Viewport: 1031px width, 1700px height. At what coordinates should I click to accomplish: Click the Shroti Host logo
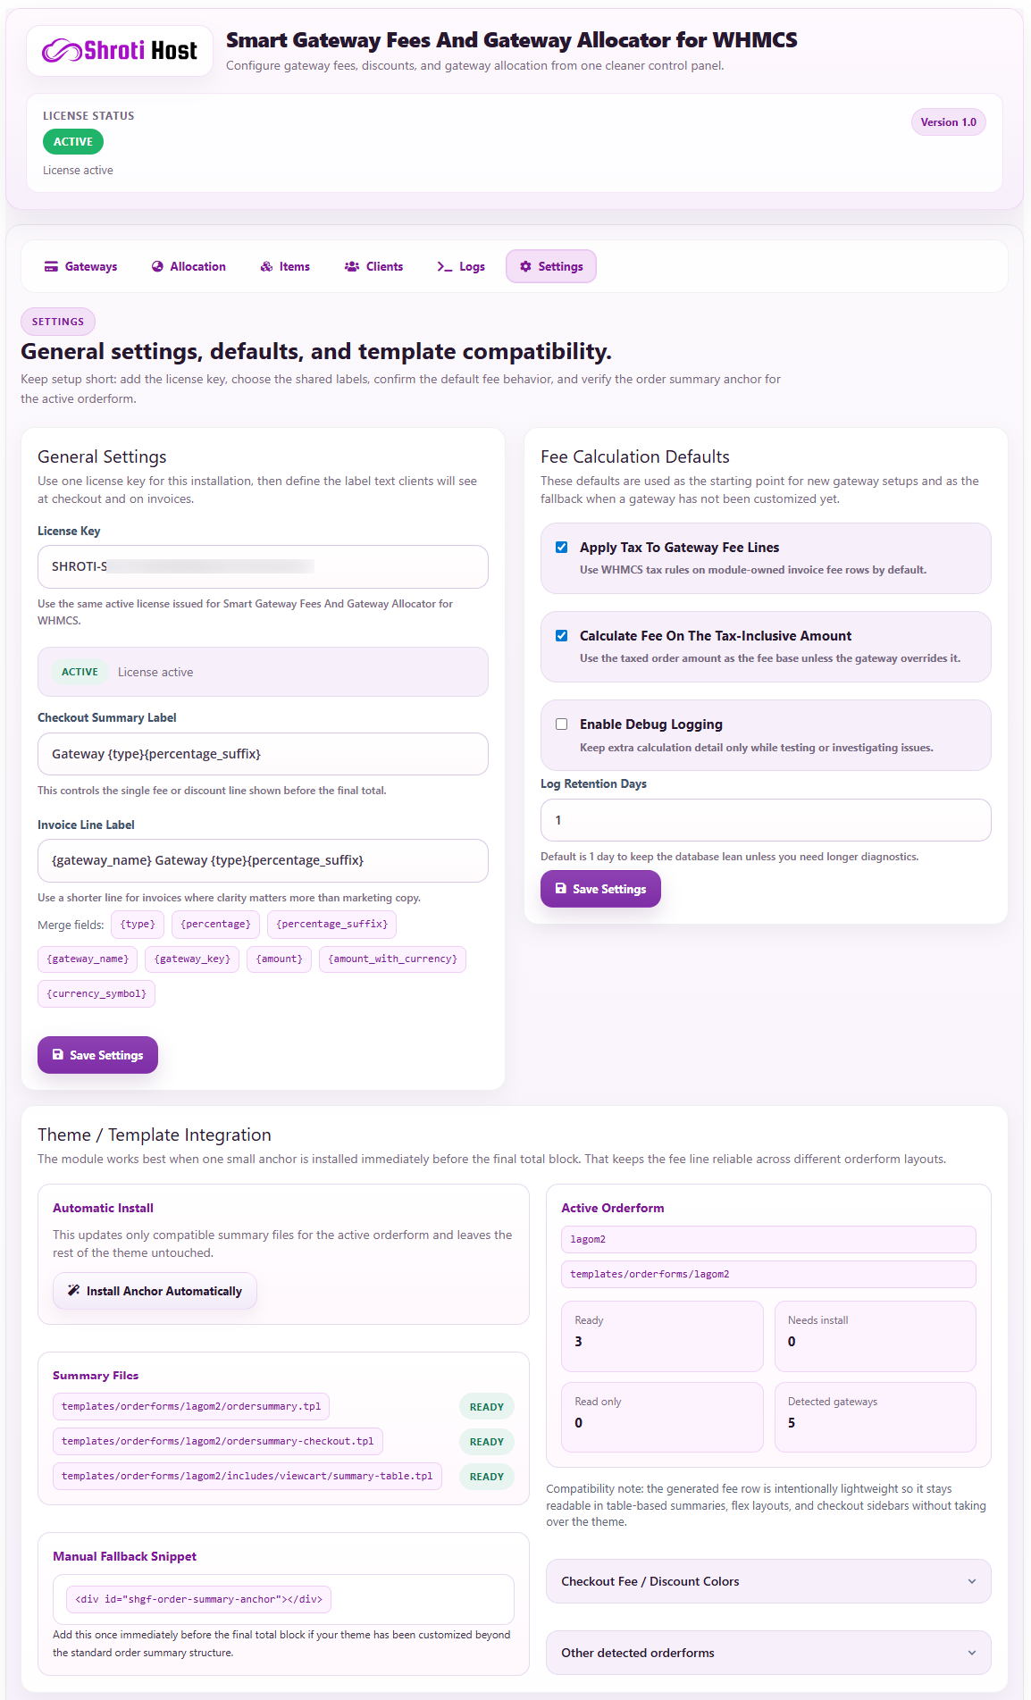[119, 50]
